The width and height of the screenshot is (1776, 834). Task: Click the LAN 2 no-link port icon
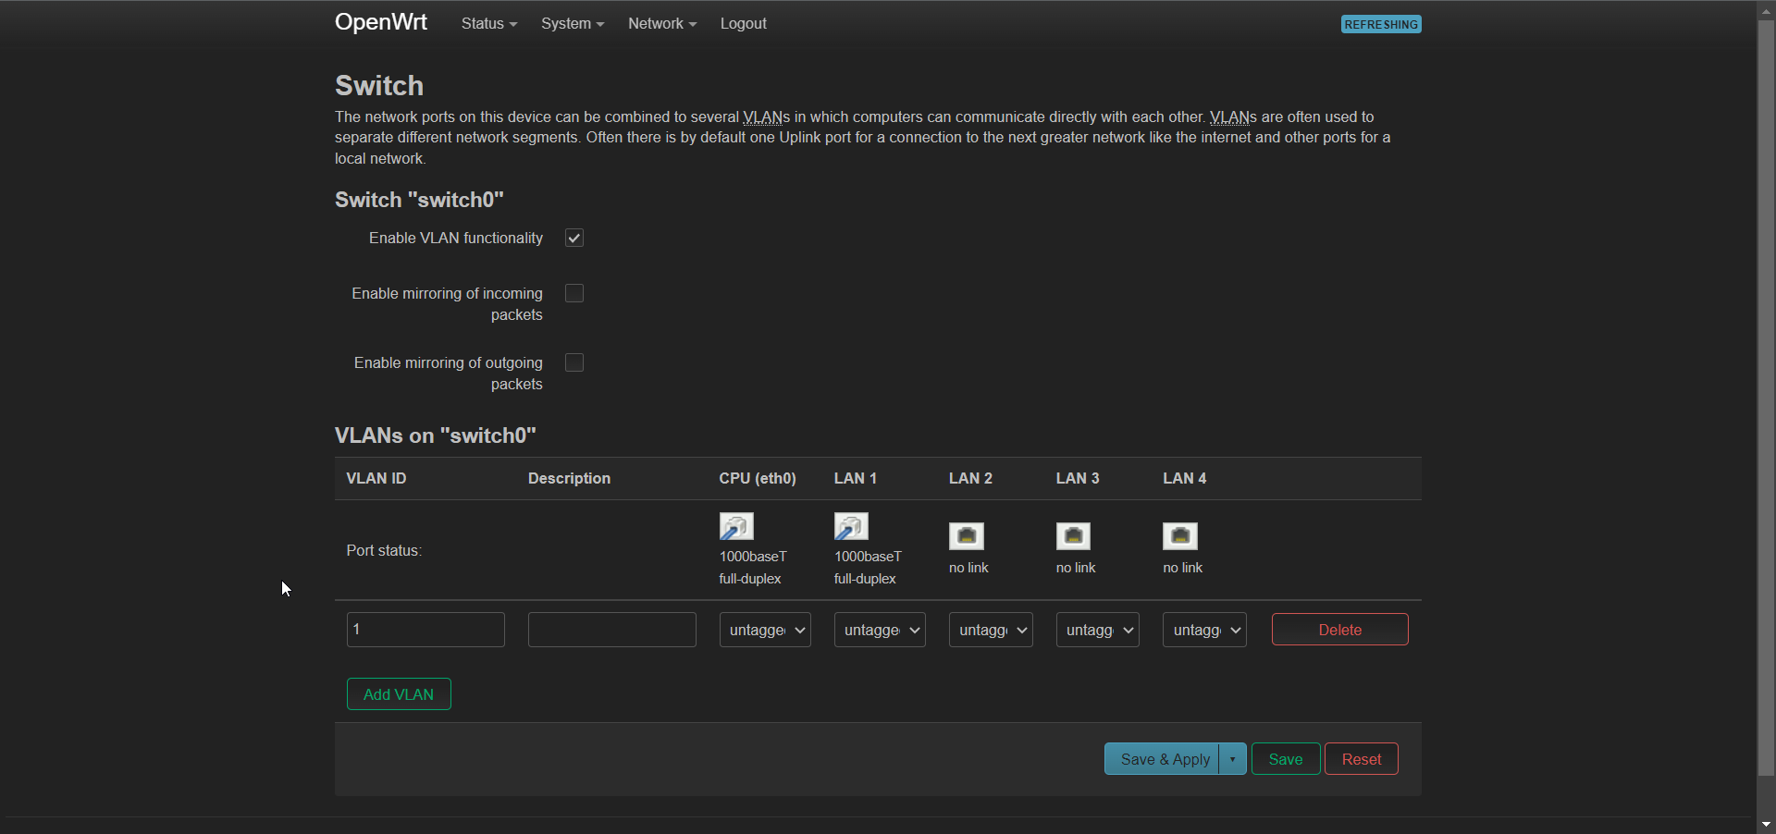click(x=967, y=536)
